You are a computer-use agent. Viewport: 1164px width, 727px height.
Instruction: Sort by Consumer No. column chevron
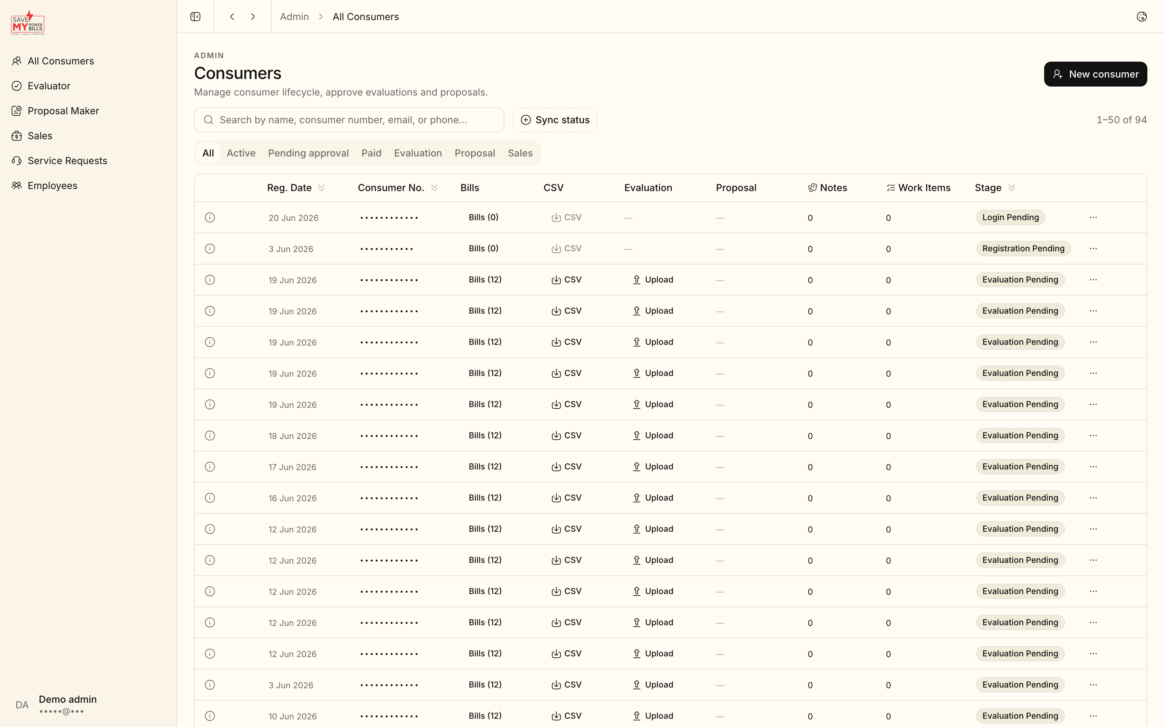(434, 188)
